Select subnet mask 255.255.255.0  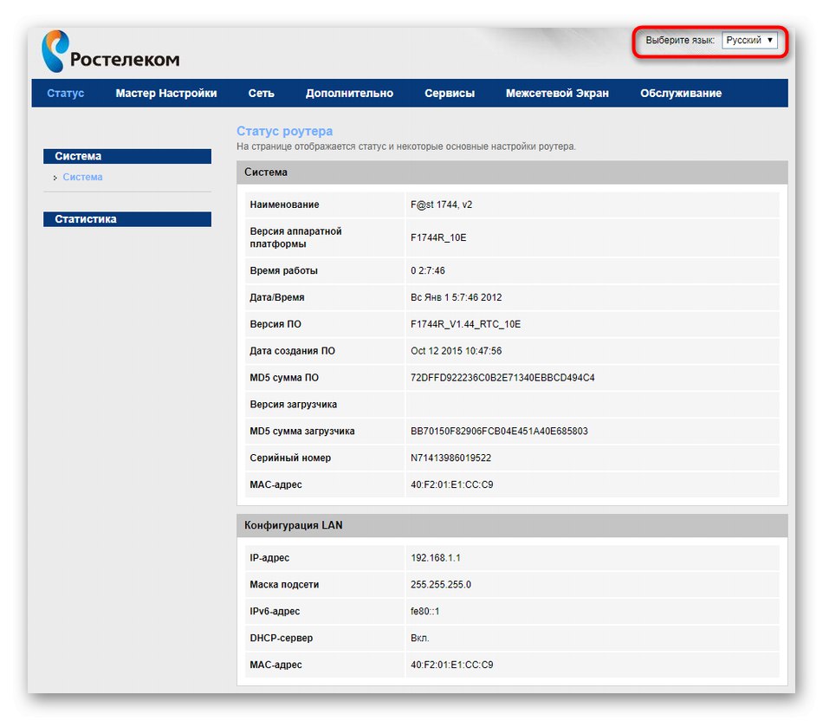441,585
